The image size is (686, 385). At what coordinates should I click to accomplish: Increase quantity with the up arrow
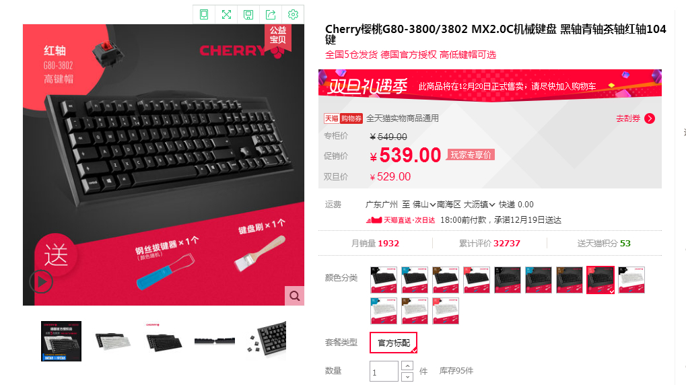[407, 365]
